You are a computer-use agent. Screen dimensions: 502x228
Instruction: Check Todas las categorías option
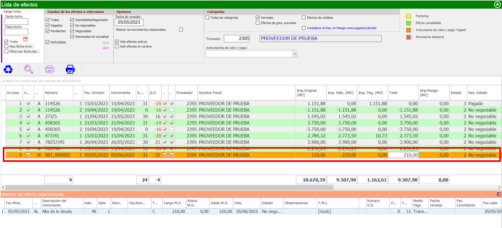pyautogui.click(x=207, y=18)
